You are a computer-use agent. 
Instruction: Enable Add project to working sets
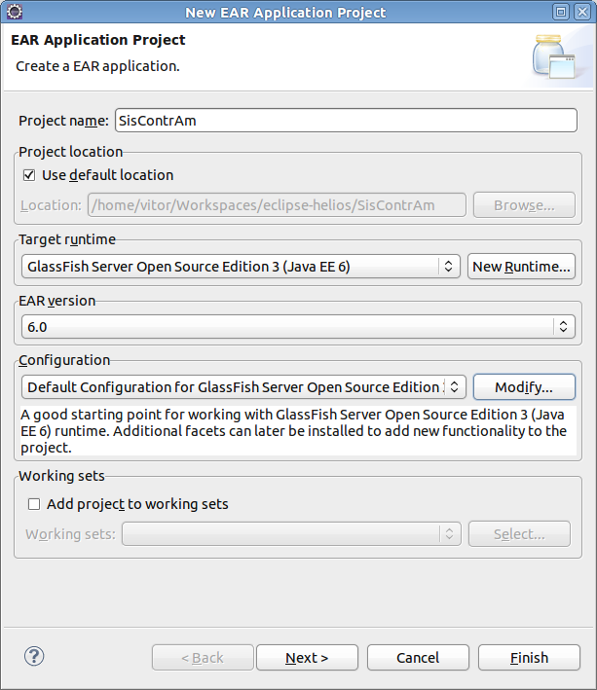[x=34, y=504]
